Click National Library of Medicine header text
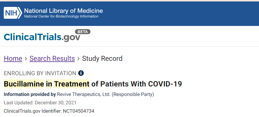This screenshot has width=259, height=117. (x=64, y=11)
